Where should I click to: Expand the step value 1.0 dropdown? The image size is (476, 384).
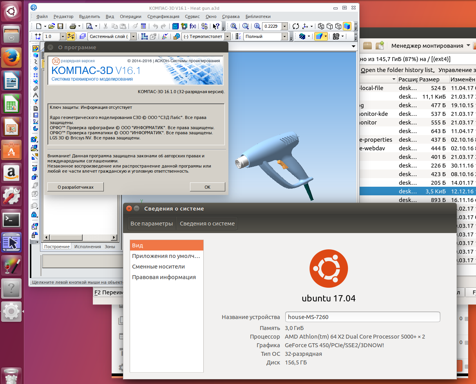pyautogui.click(x=63, y=36)
